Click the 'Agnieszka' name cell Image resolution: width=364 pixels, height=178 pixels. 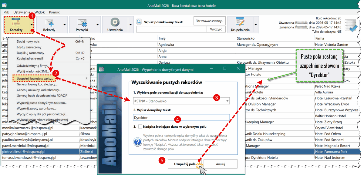(x=166, y=45)
